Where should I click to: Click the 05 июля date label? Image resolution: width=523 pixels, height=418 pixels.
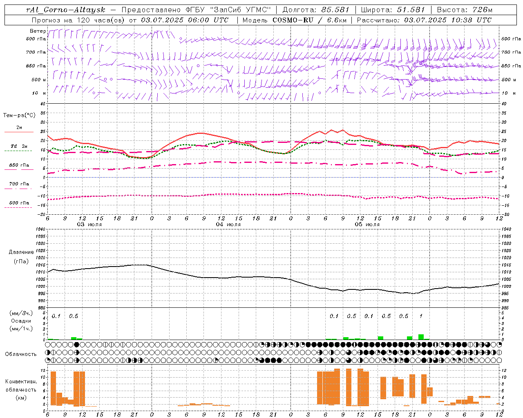367,225
